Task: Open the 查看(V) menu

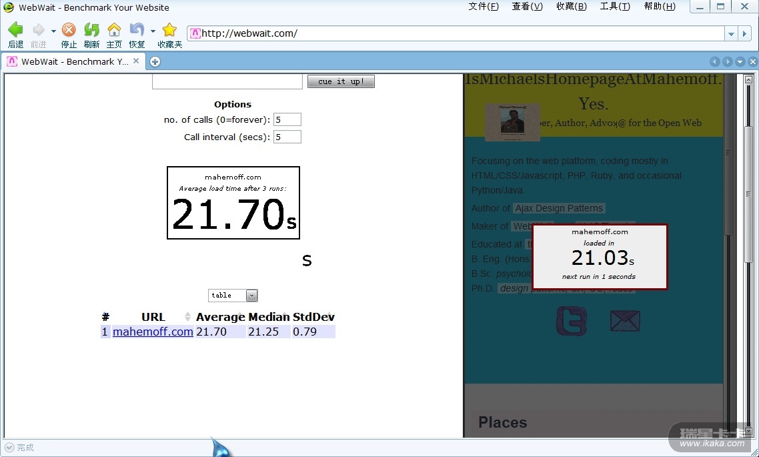Action: point(527,6)
